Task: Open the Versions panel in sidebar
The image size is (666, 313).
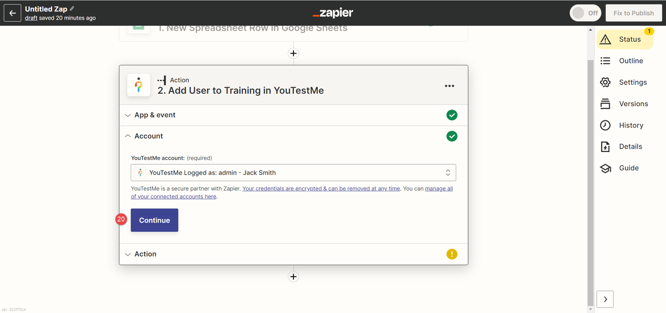Action: pyautogui.click(x=633, y=104)
